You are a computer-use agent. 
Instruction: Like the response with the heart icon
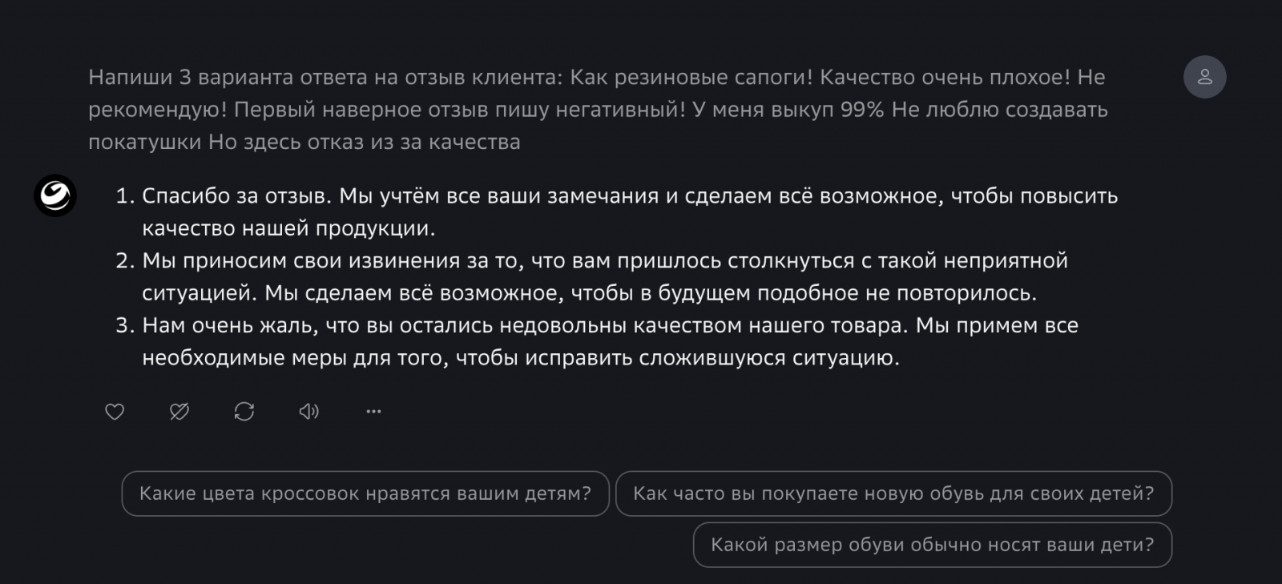pos(115,412)
